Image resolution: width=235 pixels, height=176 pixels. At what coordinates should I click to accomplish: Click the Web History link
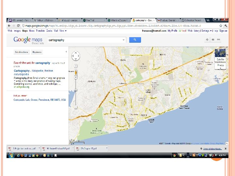(194, 31)
